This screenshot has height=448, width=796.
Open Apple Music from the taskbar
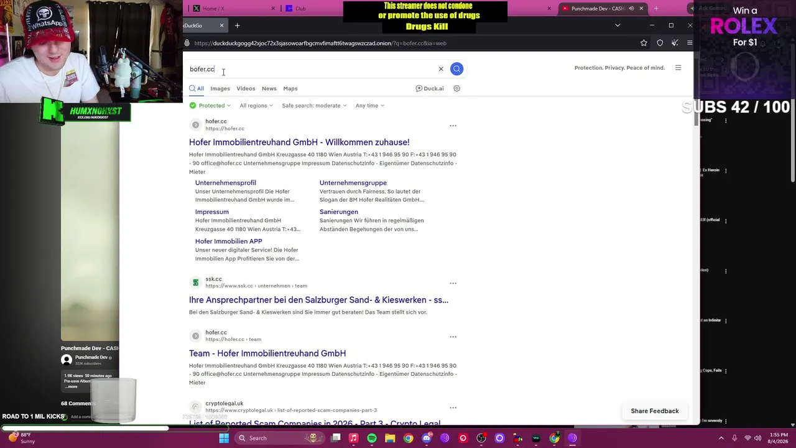pos(353,438)
